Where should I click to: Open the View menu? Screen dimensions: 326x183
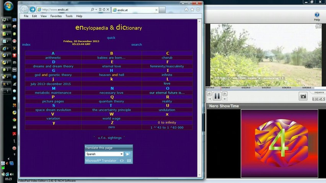click(44, 16)
